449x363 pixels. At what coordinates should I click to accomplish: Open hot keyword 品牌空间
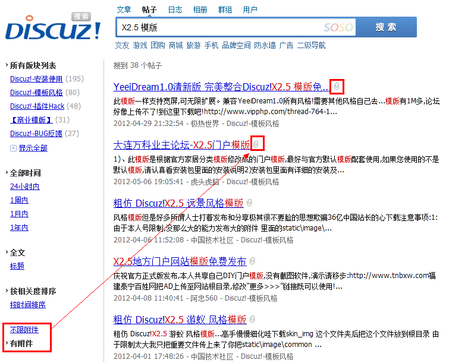click(x=236, y=45)
